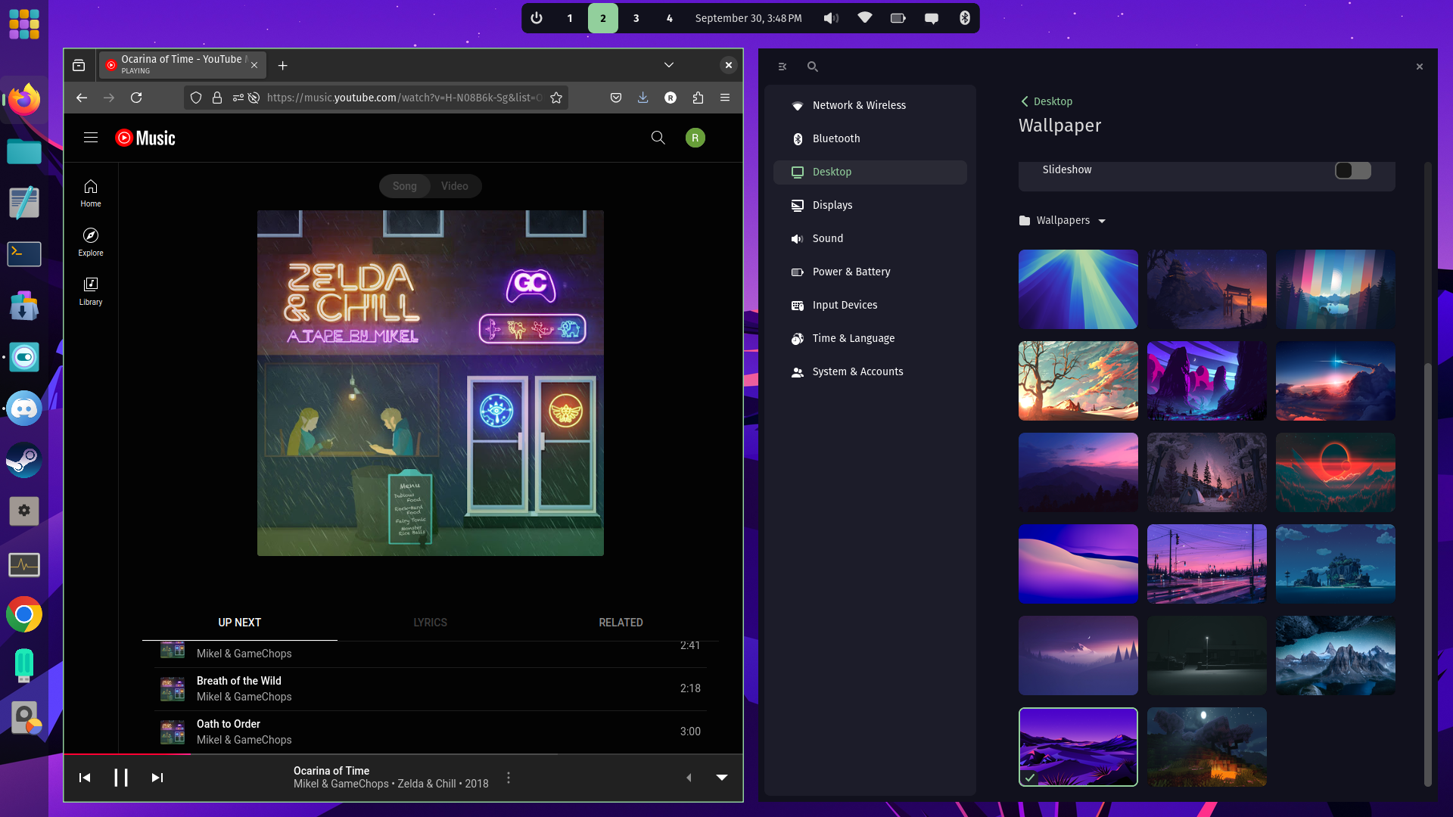The height and width of the screenshot is (817, 1453).
Task: Open the Wallpapers folder dropdown
Action: click(x=1063, y=220)
